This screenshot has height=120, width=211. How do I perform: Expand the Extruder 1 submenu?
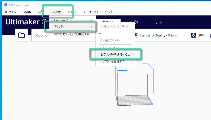(x=73, y=20)
